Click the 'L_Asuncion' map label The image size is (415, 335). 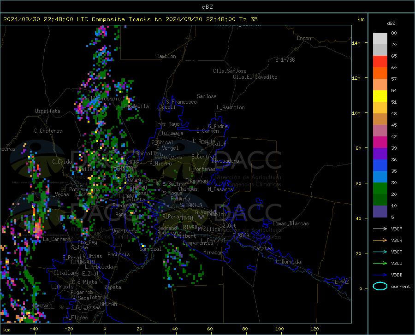[231, 107]
